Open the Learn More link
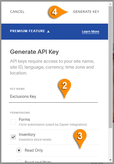Viewport: 114px width, 164px height. tap(91, 32)
